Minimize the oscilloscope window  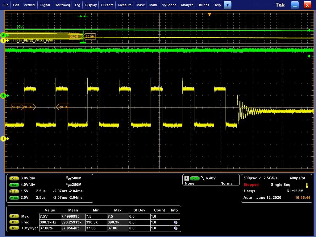point(295,5)
